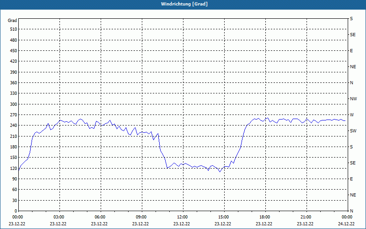The width and height of the screenshot is (366, 229).
Task: Click the 24.12.22 date label
Action: point(346,224)
